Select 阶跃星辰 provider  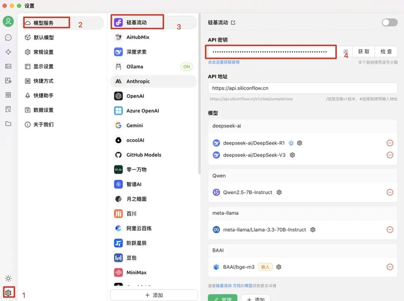(154, 243)
